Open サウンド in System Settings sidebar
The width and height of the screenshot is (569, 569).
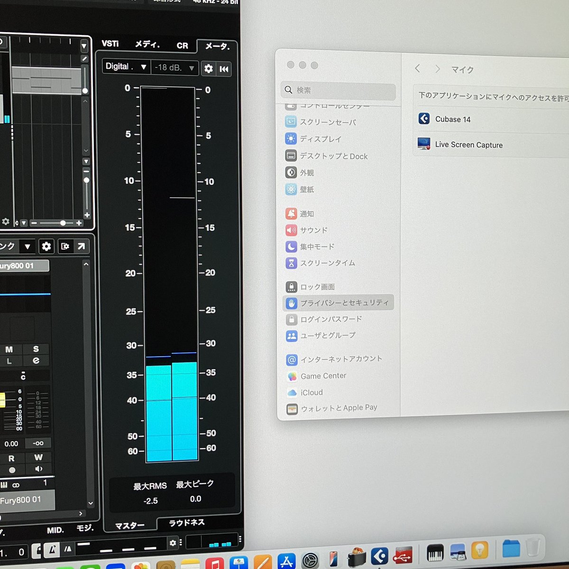click(x=313, y=230)
